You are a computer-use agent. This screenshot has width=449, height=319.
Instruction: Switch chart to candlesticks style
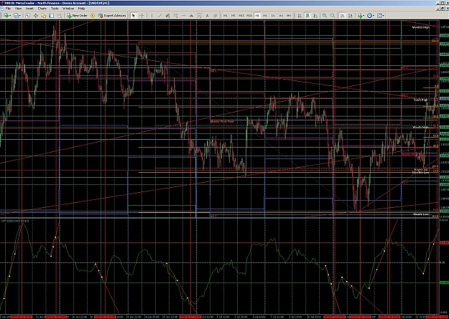[x=307, y=16]
